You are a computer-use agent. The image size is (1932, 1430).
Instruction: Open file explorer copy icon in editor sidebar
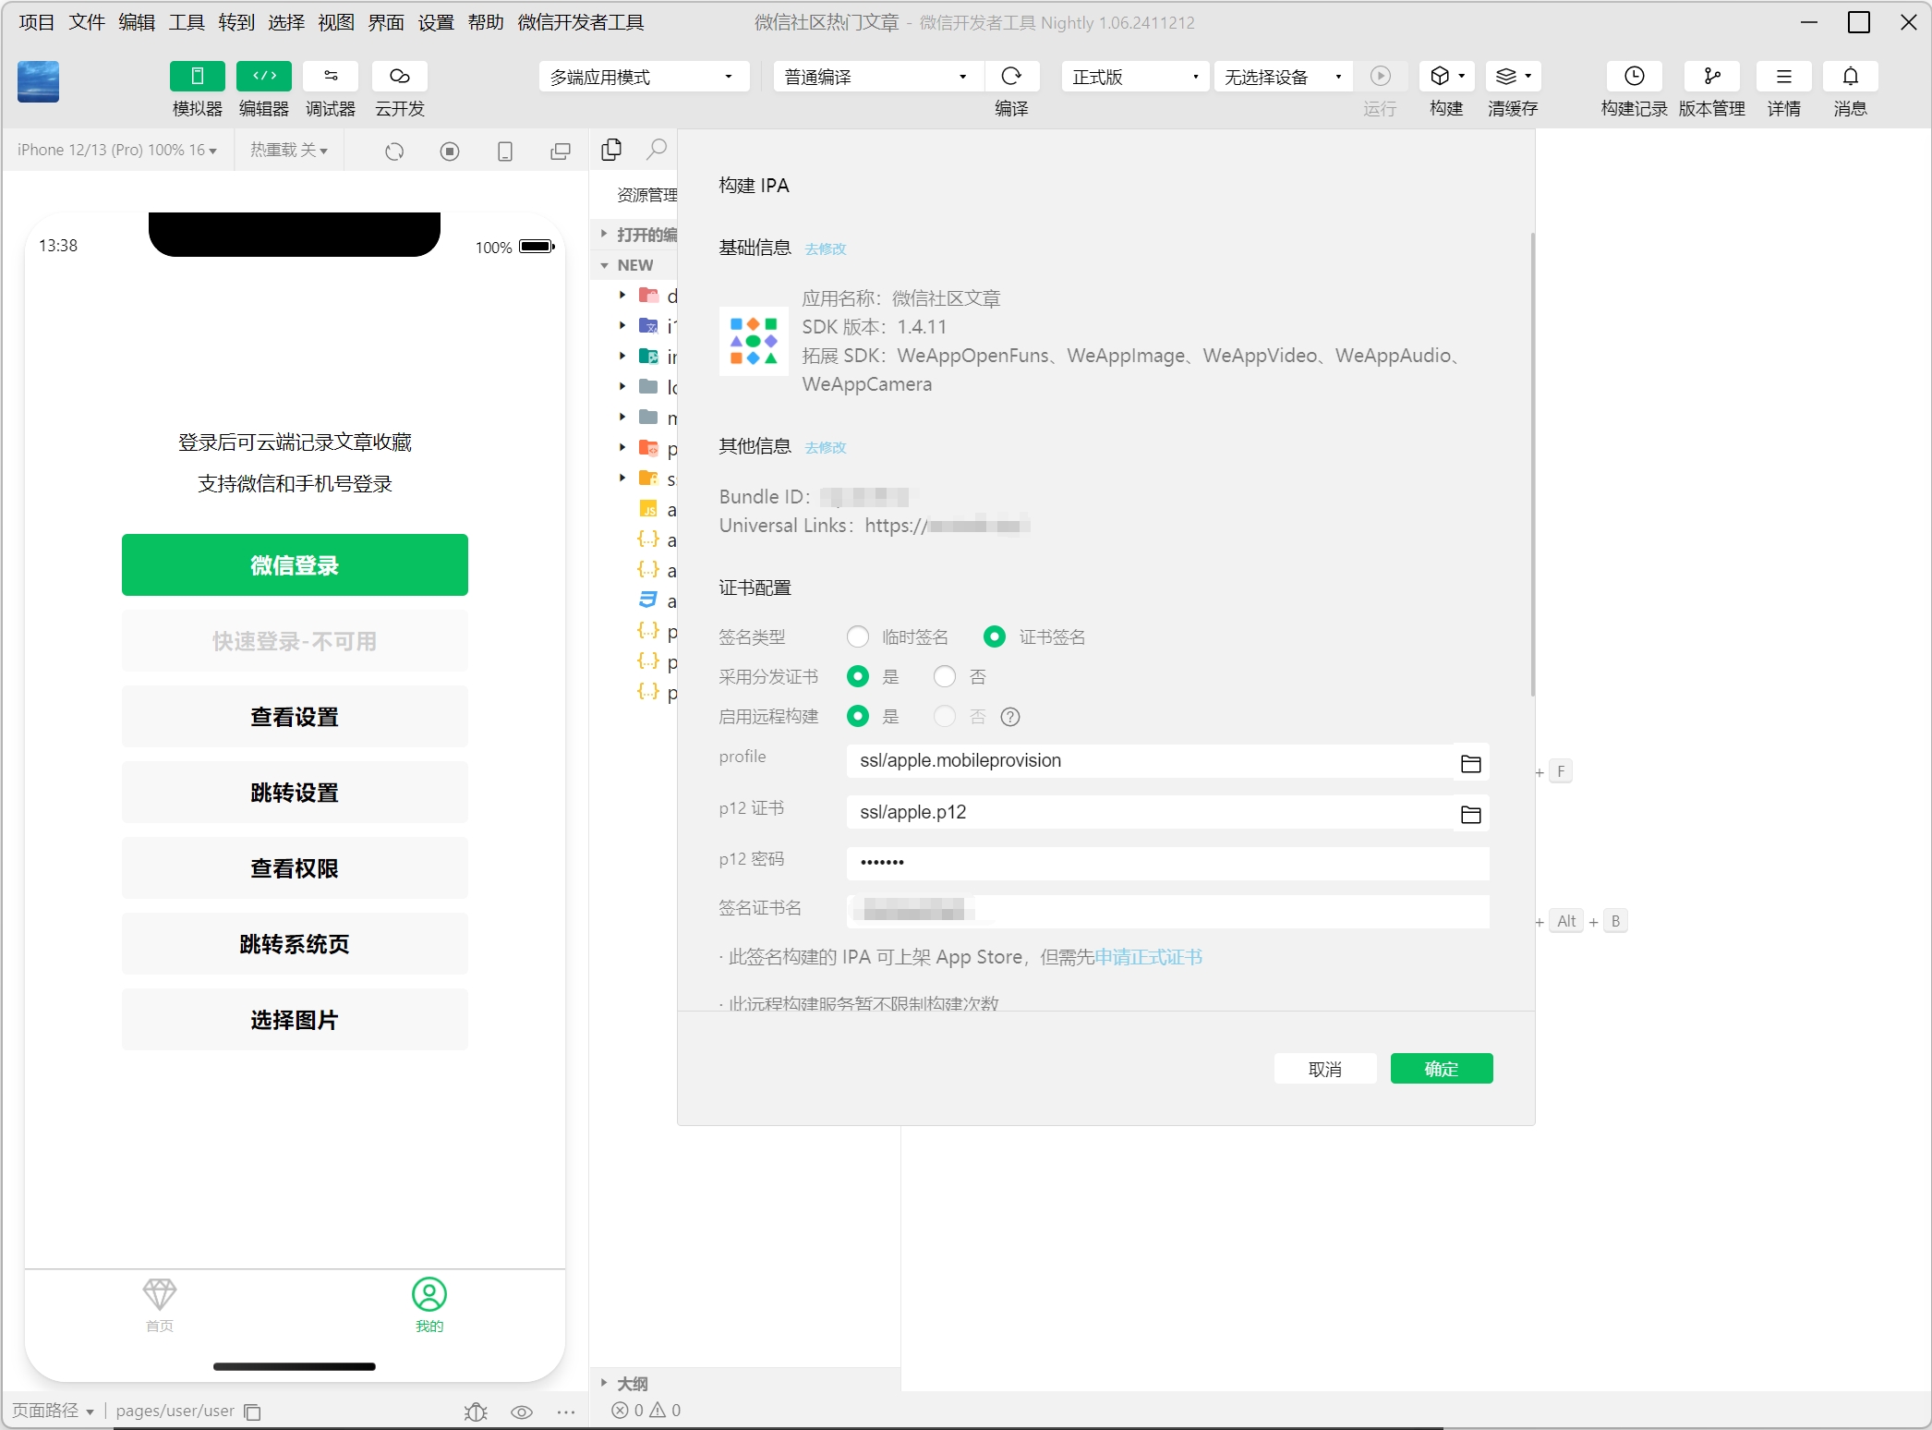click(611, 150)
